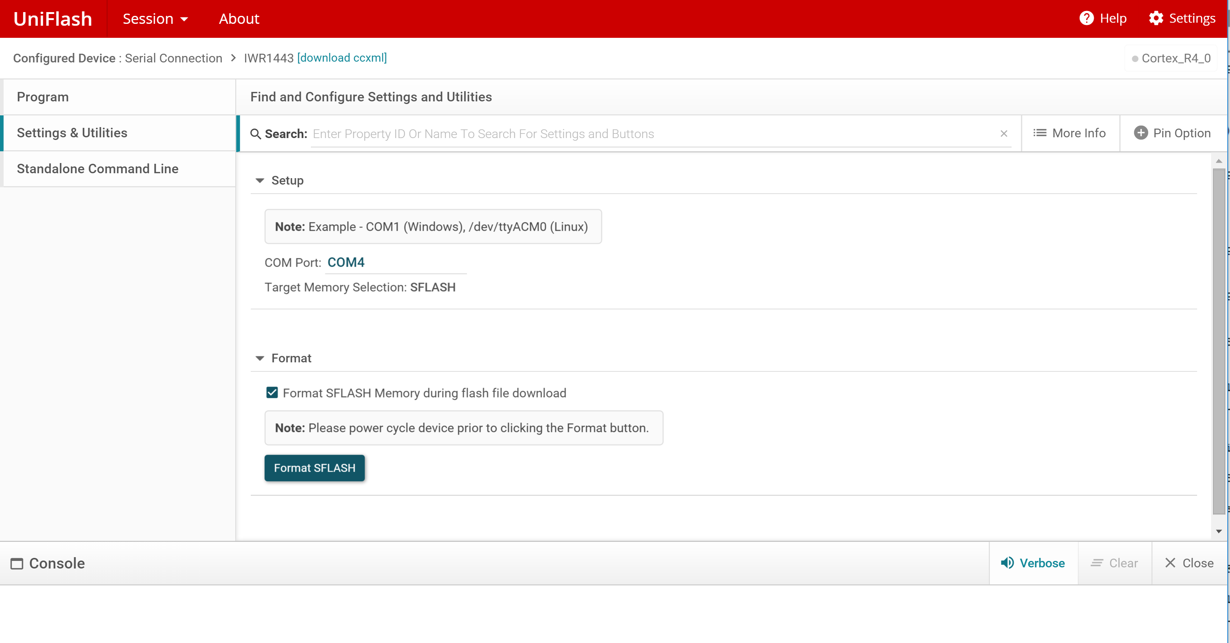Click the download ccxml link
This screenshot has width=1230, height=643.
click(342, 58)
